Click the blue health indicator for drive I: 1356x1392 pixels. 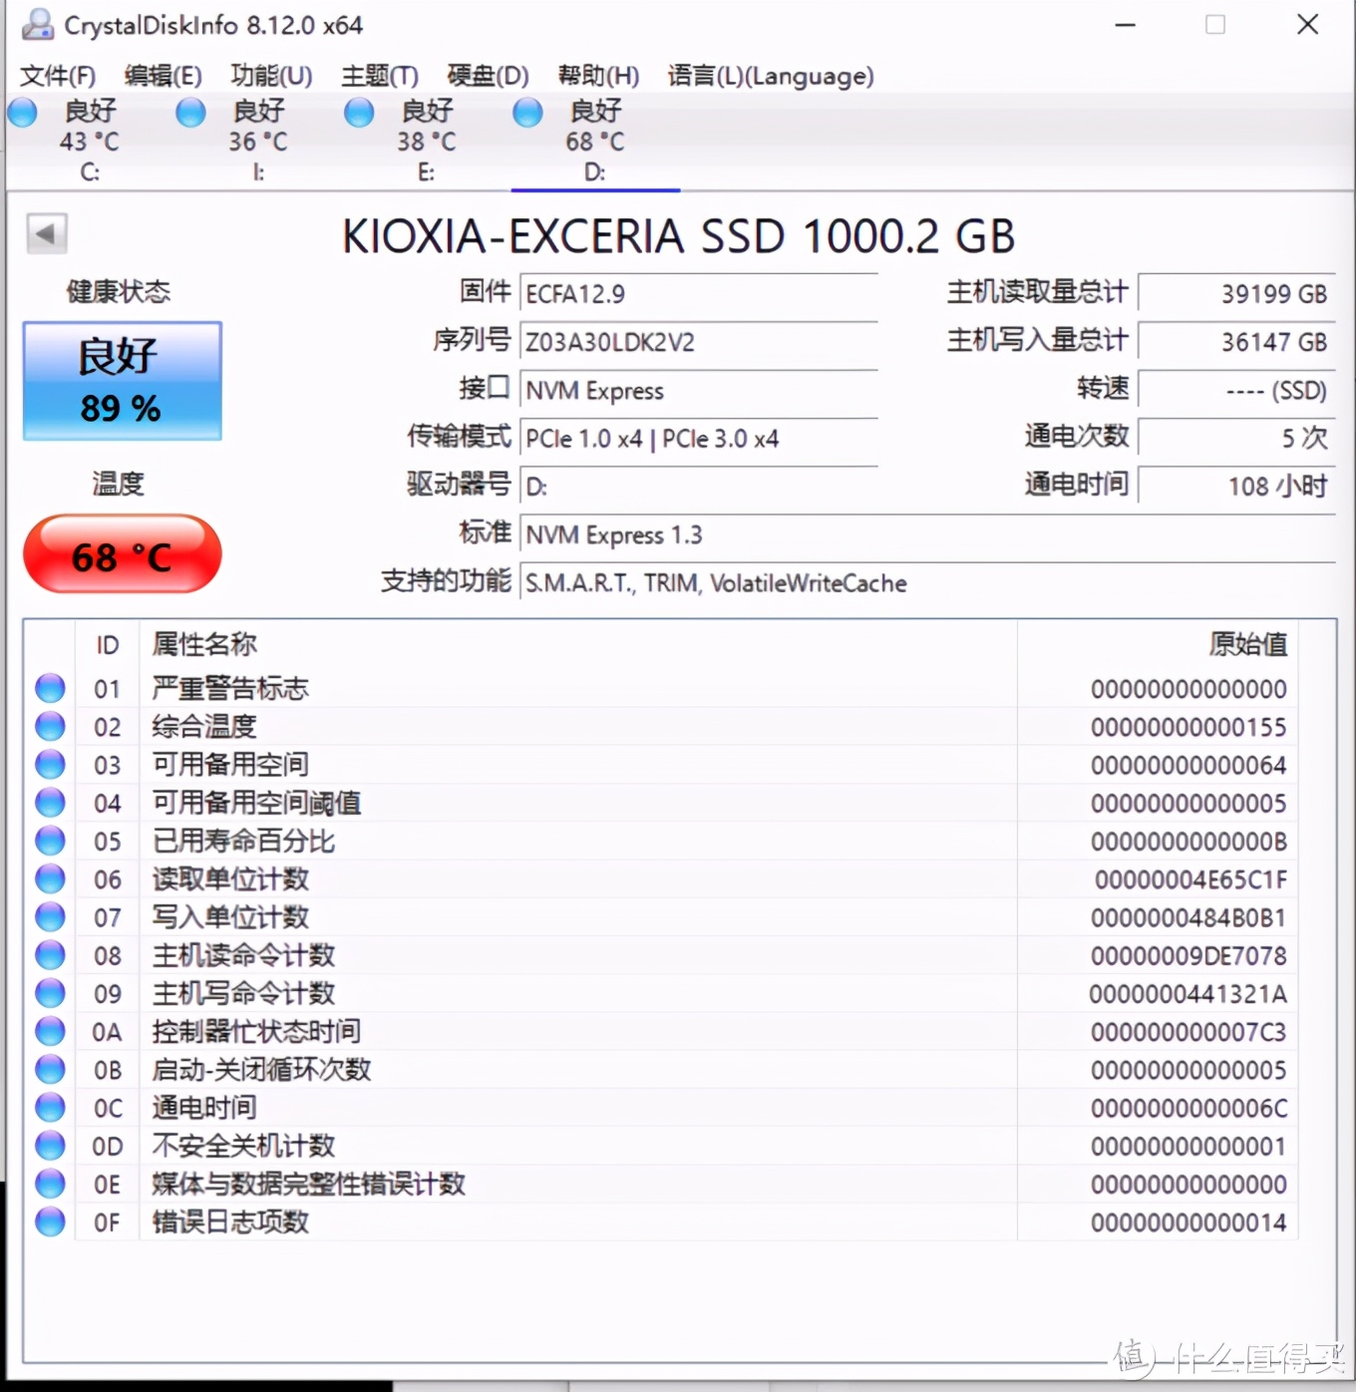(189, 112)
